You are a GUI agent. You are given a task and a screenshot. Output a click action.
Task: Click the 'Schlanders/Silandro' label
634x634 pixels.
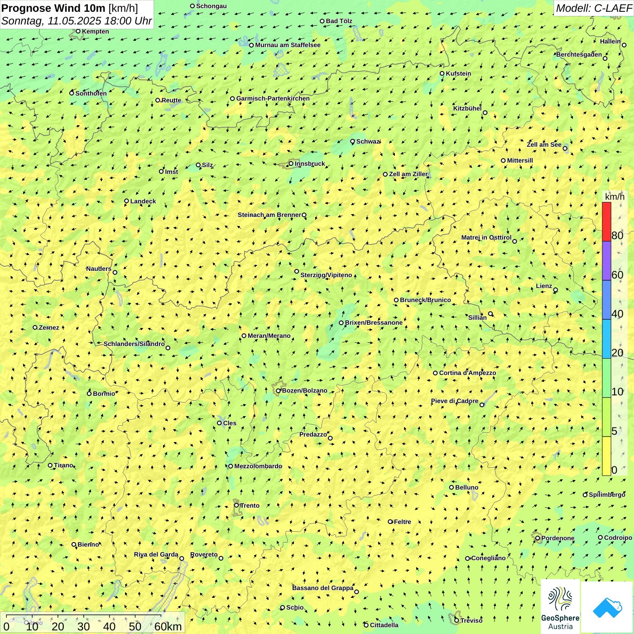point(134,344)
